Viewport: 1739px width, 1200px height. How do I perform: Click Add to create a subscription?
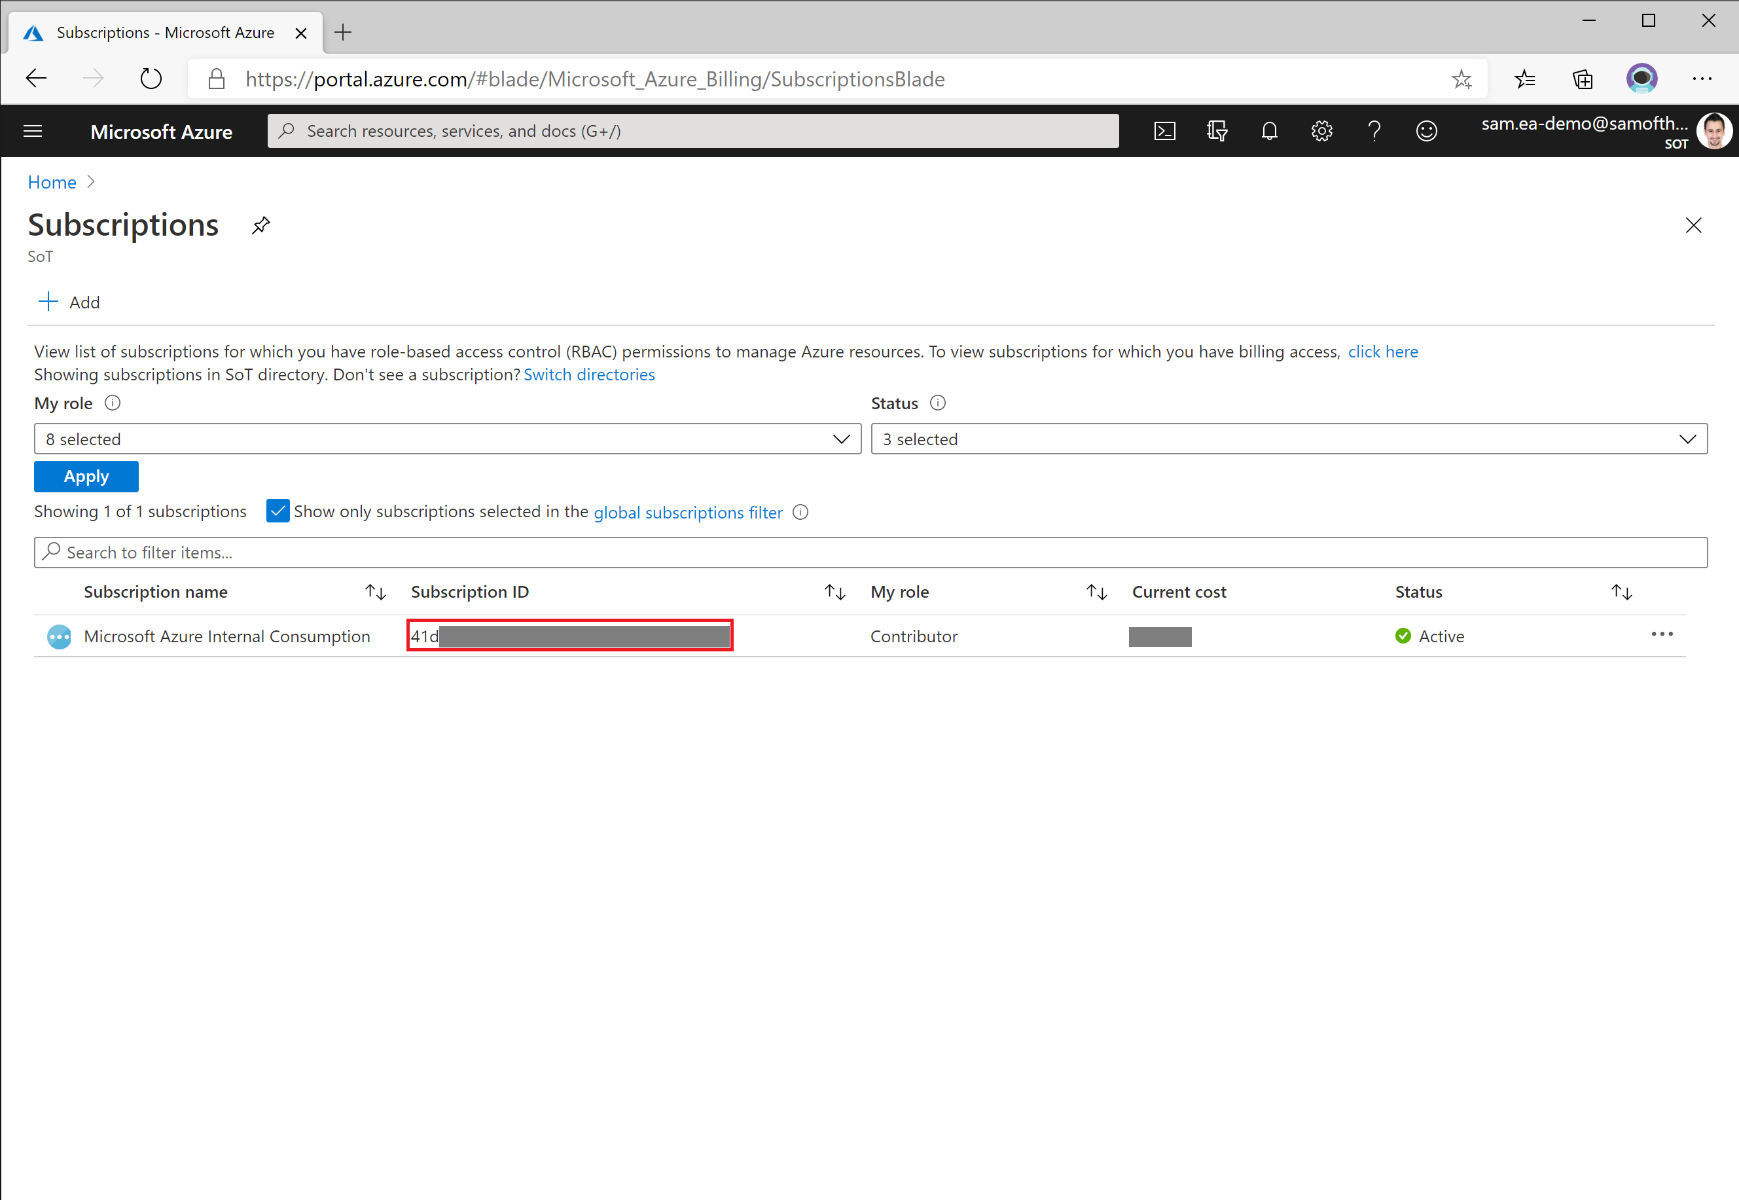coord(69,302)
